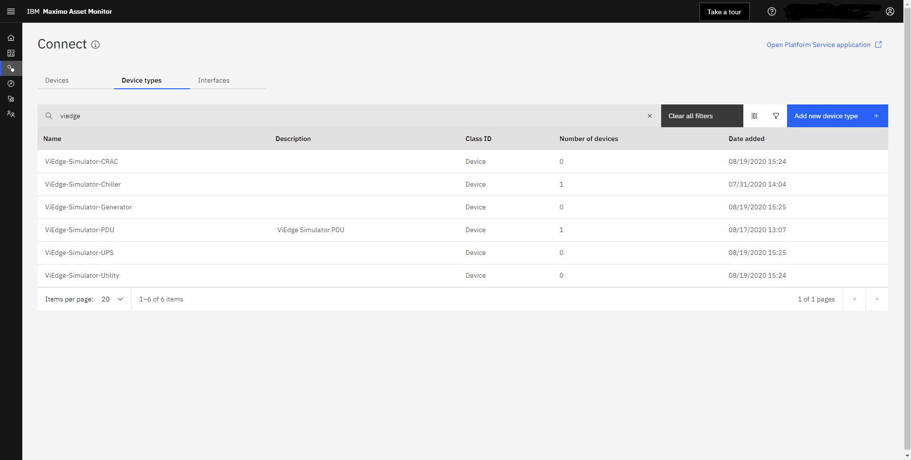
Task: Focus the viedge search input field
Action: [x=349, y=116]
